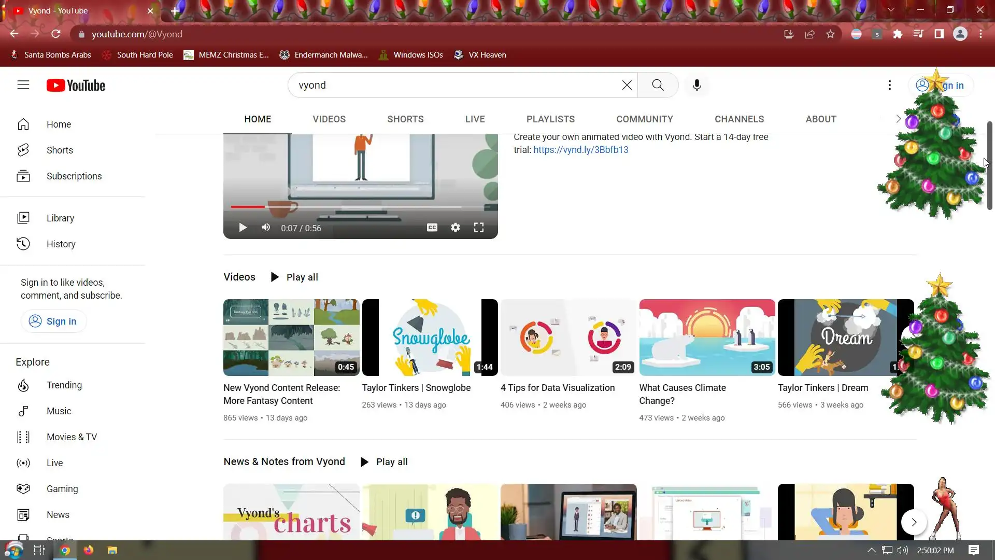The image size is (995, 560).
Task: Click Sign in button in sidebar
Action: (x=53, y=321)
